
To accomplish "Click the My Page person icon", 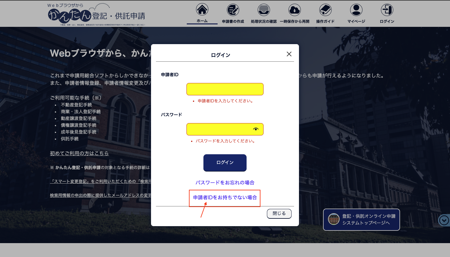I will coord(356,10).
